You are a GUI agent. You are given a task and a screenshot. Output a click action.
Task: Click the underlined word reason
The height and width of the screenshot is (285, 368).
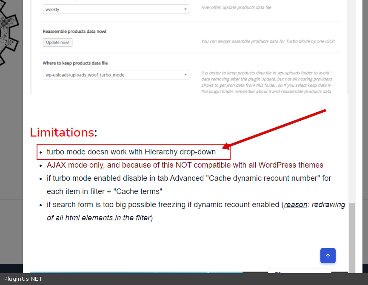coord(296,205)
